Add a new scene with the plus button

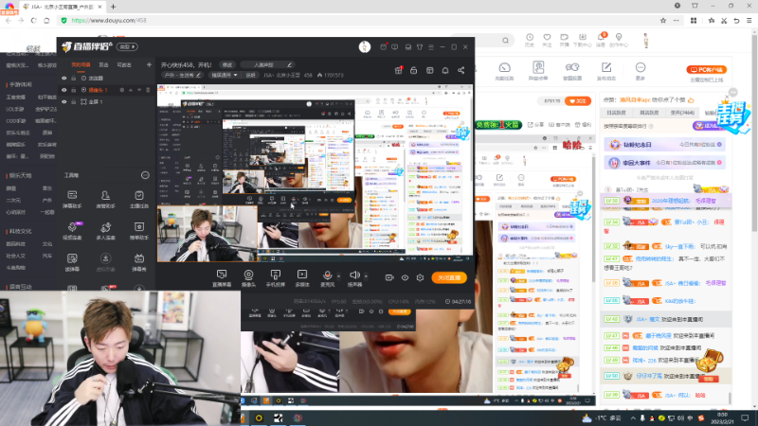tap(149, 64)
